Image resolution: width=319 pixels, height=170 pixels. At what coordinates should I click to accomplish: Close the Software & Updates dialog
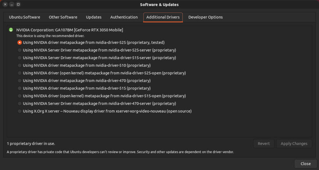coord(306,164)
